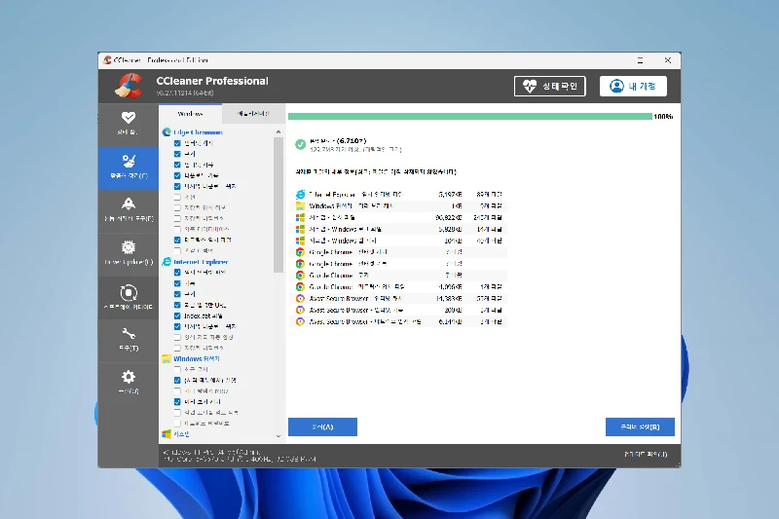779x519 pixels.
Task: Open the Tools wrench icon in sidebar
Action: [x=129, y=333]
